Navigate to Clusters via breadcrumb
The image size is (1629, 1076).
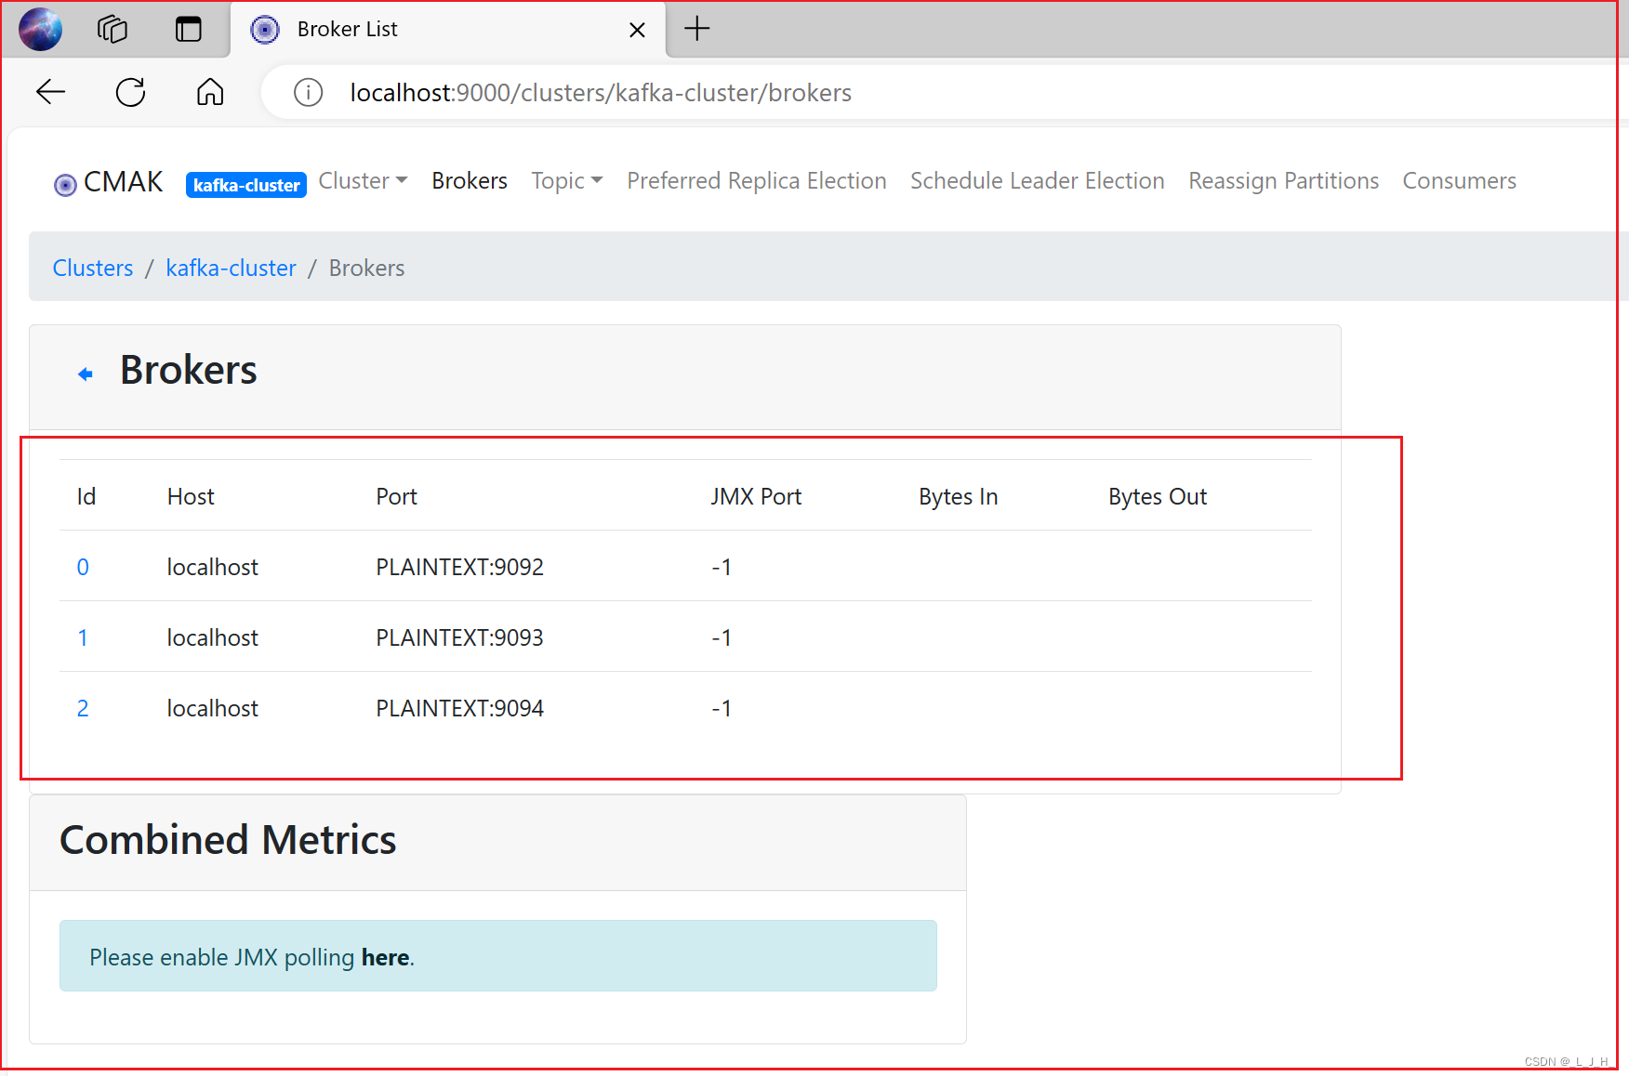(92, 268)
